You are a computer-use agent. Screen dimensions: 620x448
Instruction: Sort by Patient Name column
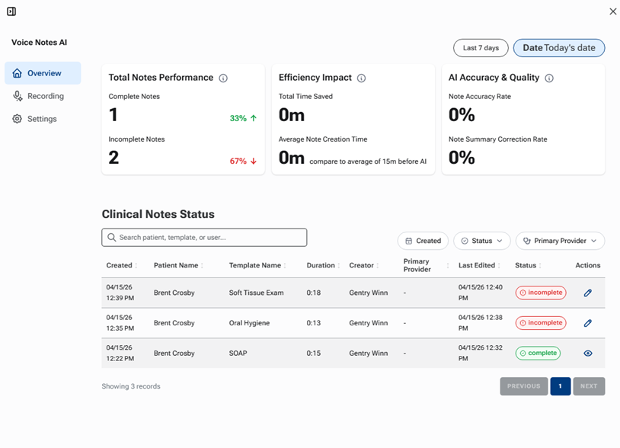[202, 266]
